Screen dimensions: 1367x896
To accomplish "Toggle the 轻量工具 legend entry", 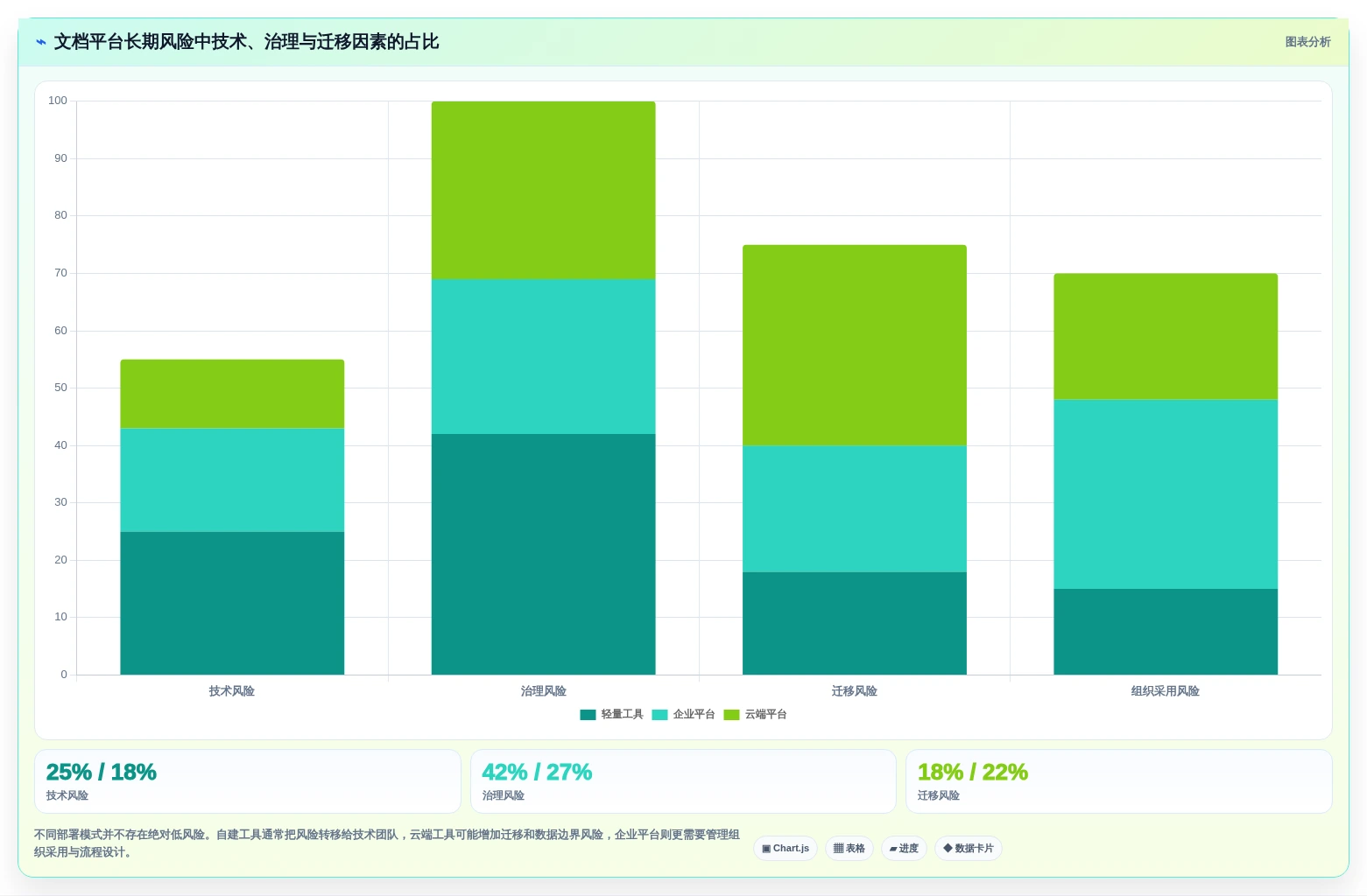I will point(611,715).
